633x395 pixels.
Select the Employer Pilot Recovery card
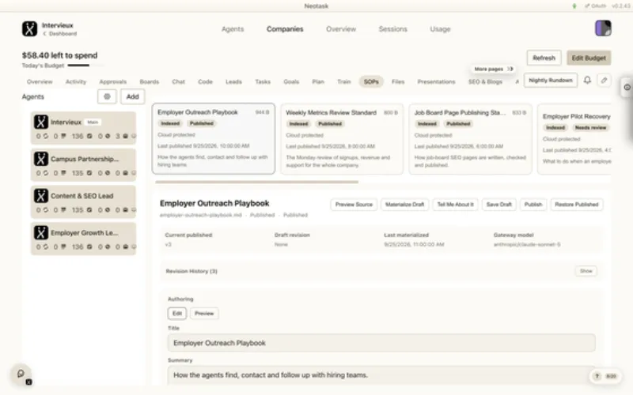(x=574, y=139)
